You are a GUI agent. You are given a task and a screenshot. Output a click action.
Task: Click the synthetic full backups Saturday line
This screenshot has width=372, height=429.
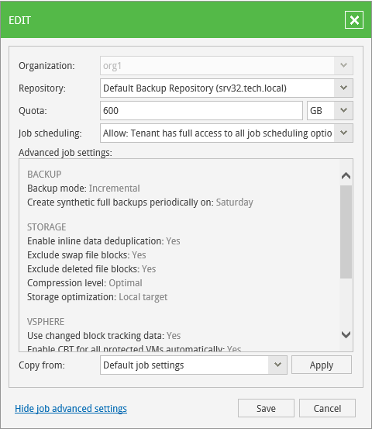tap(140, 202)
